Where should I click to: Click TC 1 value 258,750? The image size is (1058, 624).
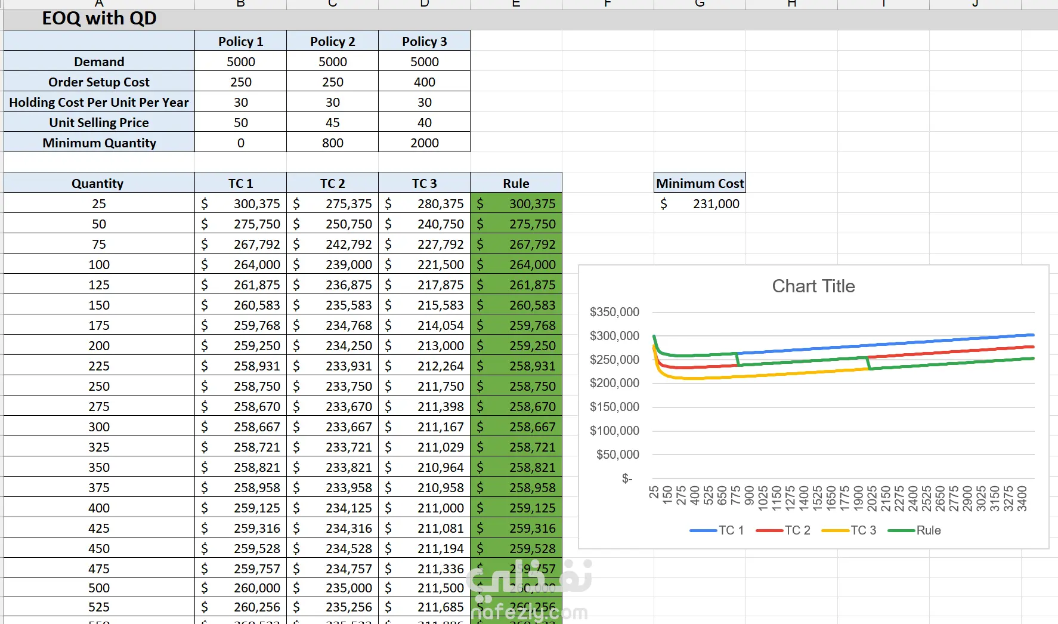pyautogui.click(x=240, y=386)
